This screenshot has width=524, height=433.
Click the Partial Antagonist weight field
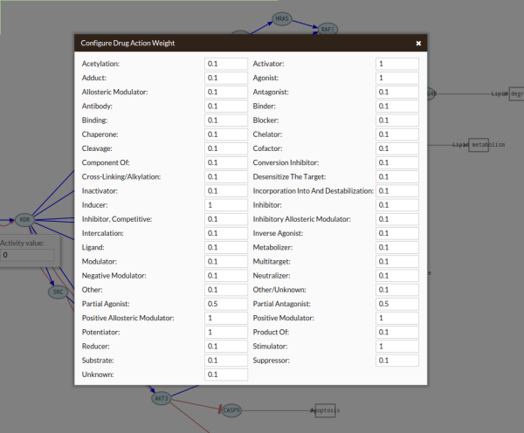[x=397, y=304]
